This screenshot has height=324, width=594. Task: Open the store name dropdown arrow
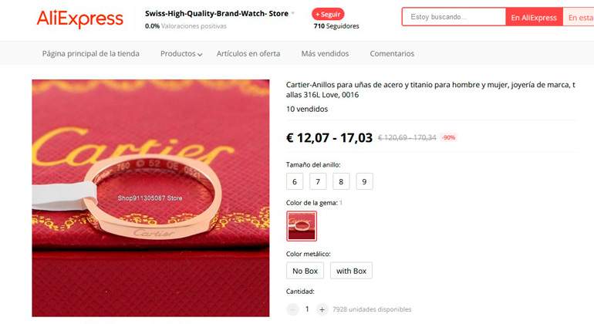pyautogui.click(x=293, y=14)
